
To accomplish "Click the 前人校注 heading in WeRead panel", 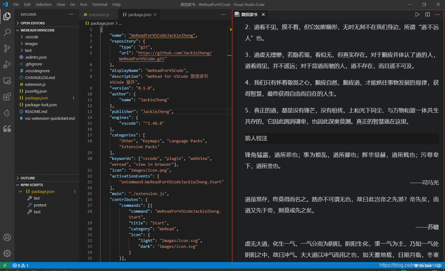I will coord(256,138).
